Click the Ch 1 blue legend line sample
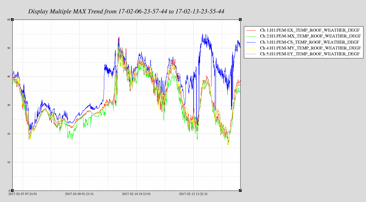366x202 pixels. [251, 30]
